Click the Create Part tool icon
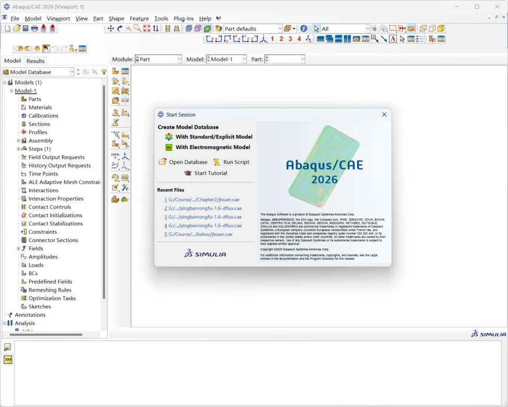 pyautogui.click(x=115, y=72)
